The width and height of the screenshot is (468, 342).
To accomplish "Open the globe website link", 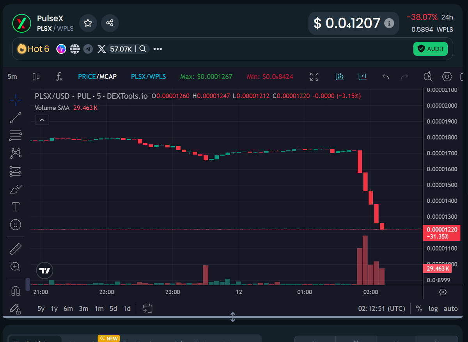I will [75, 49].
